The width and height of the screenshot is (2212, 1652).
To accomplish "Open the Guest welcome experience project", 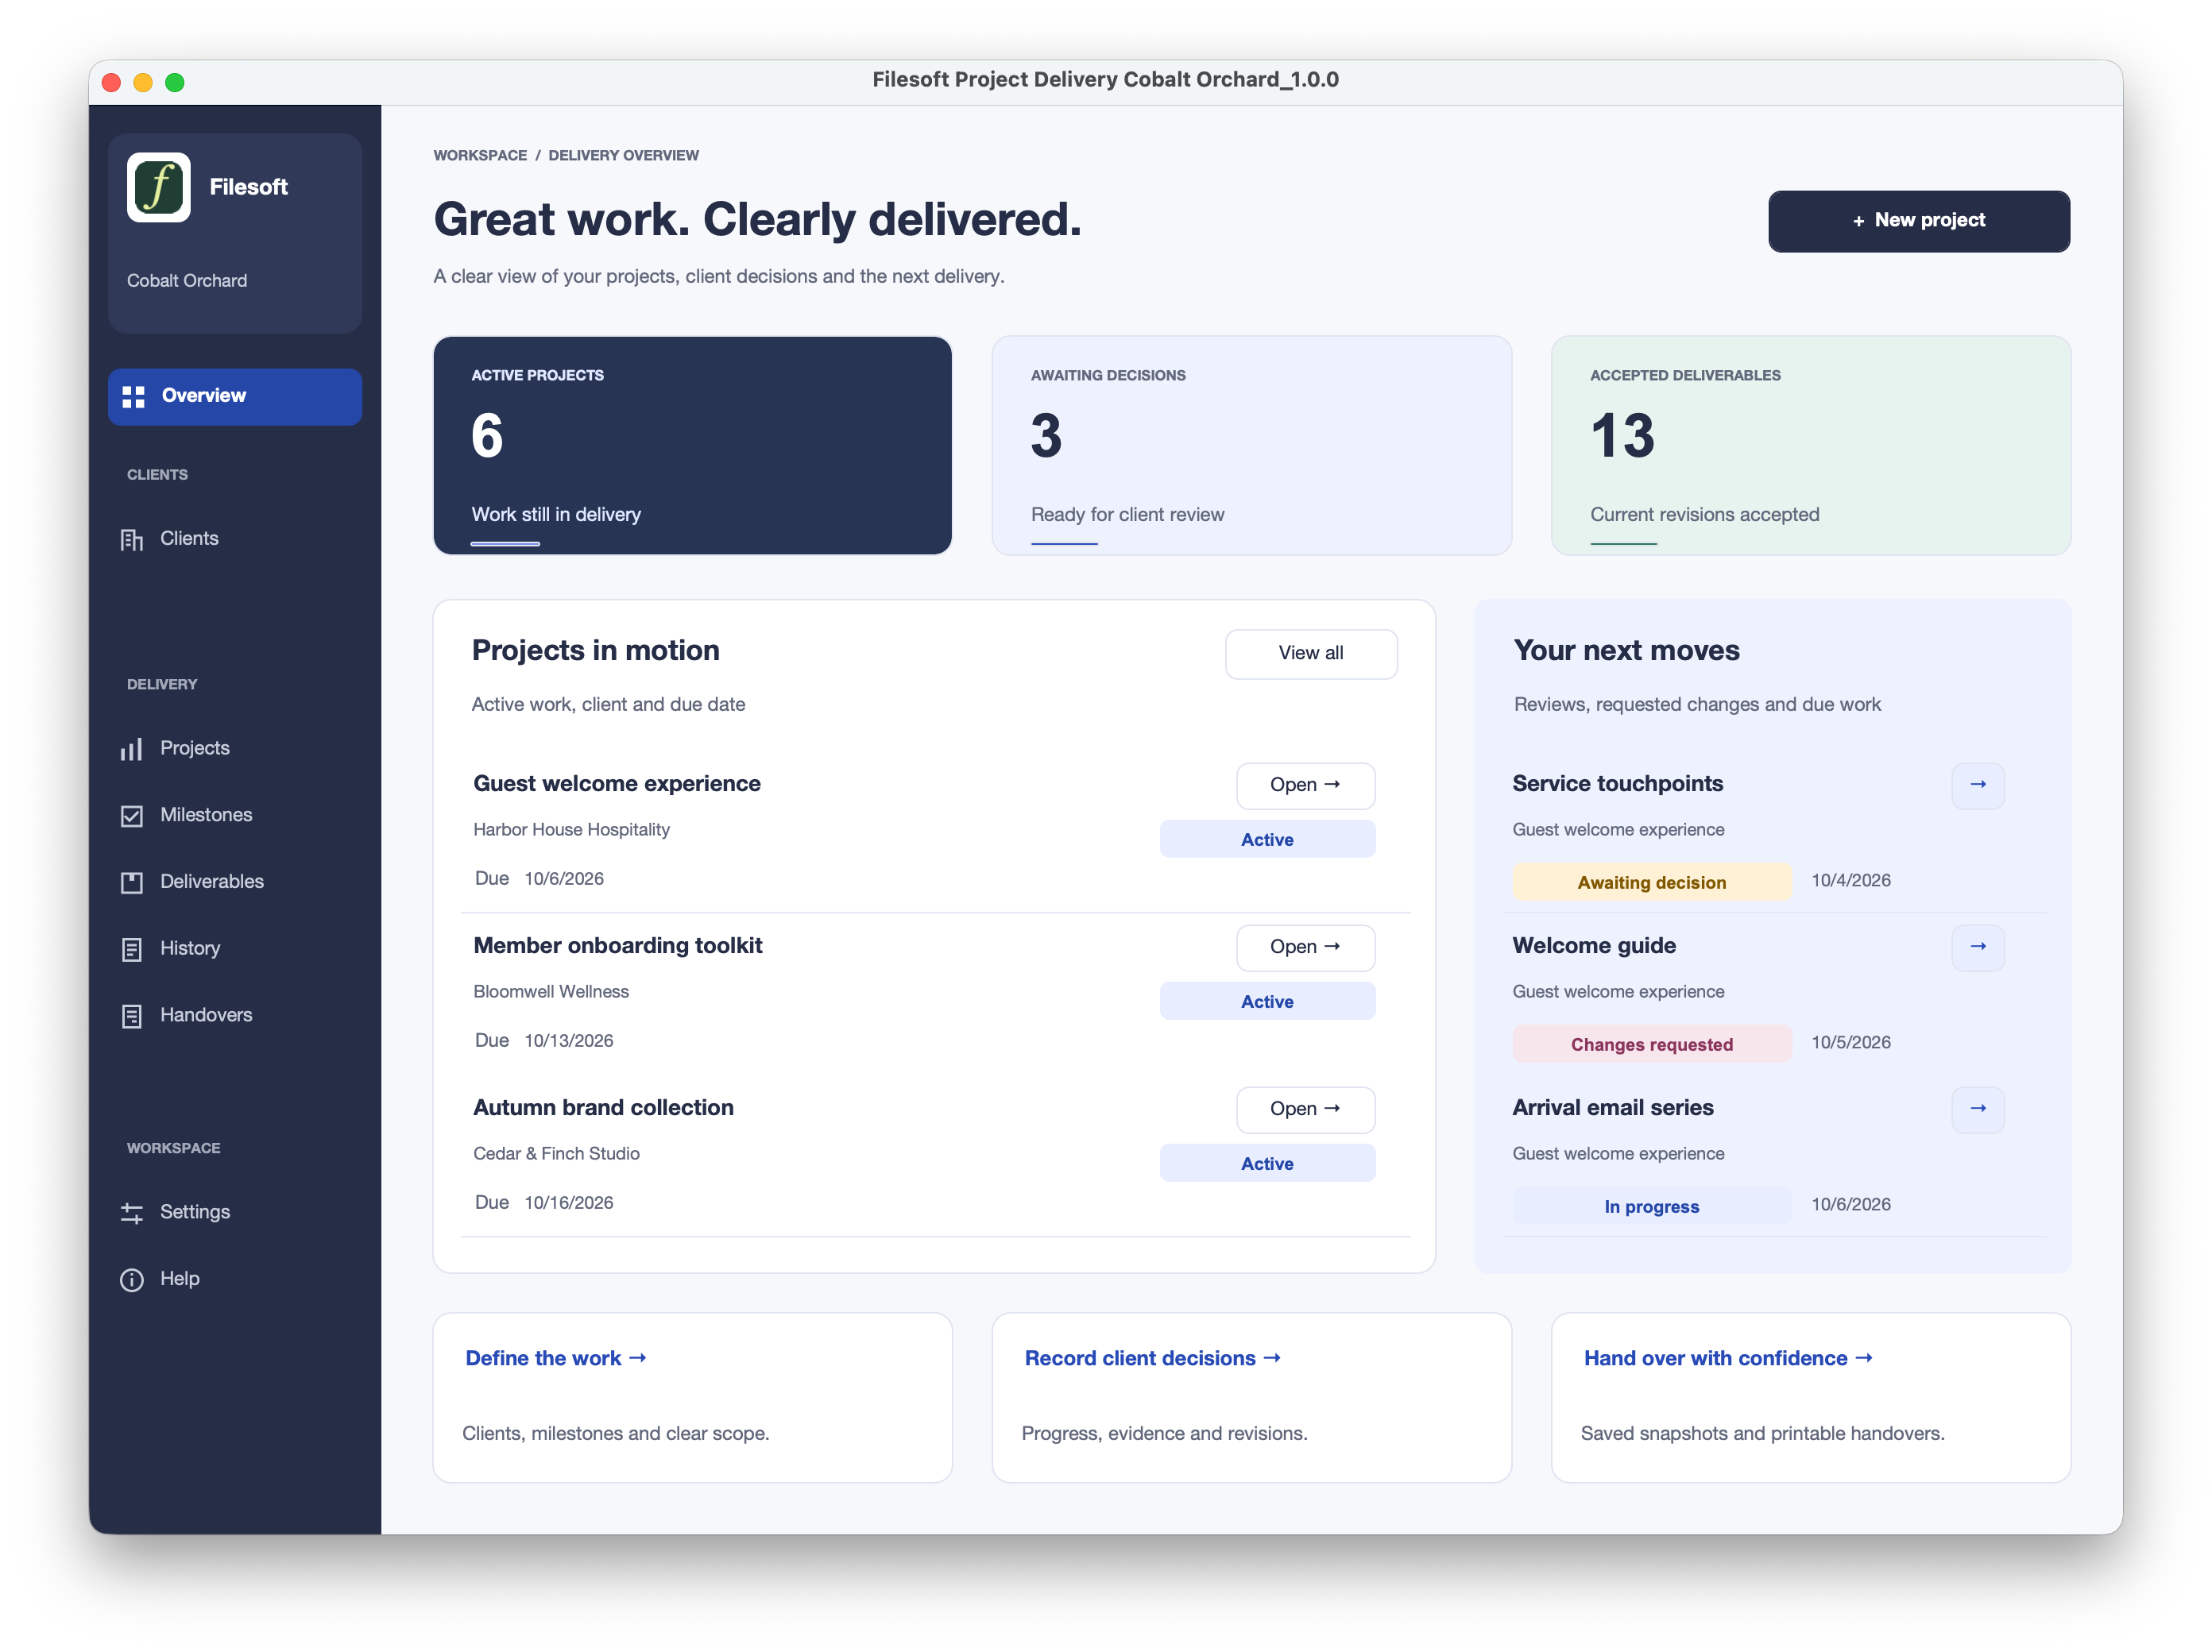I will (1305, 785).
